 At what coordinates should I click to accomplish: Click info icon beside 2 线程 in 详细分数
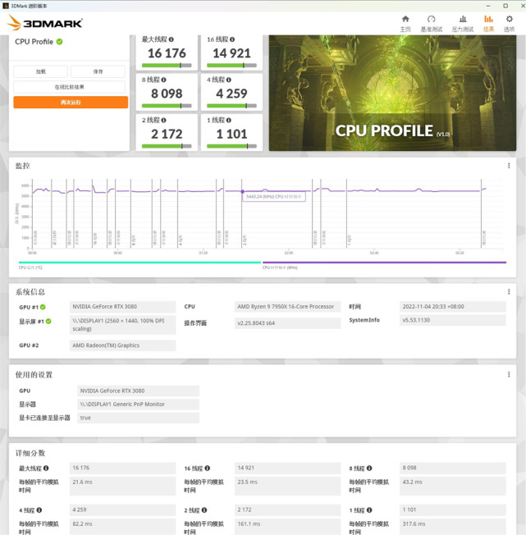(x=204, y=510)
